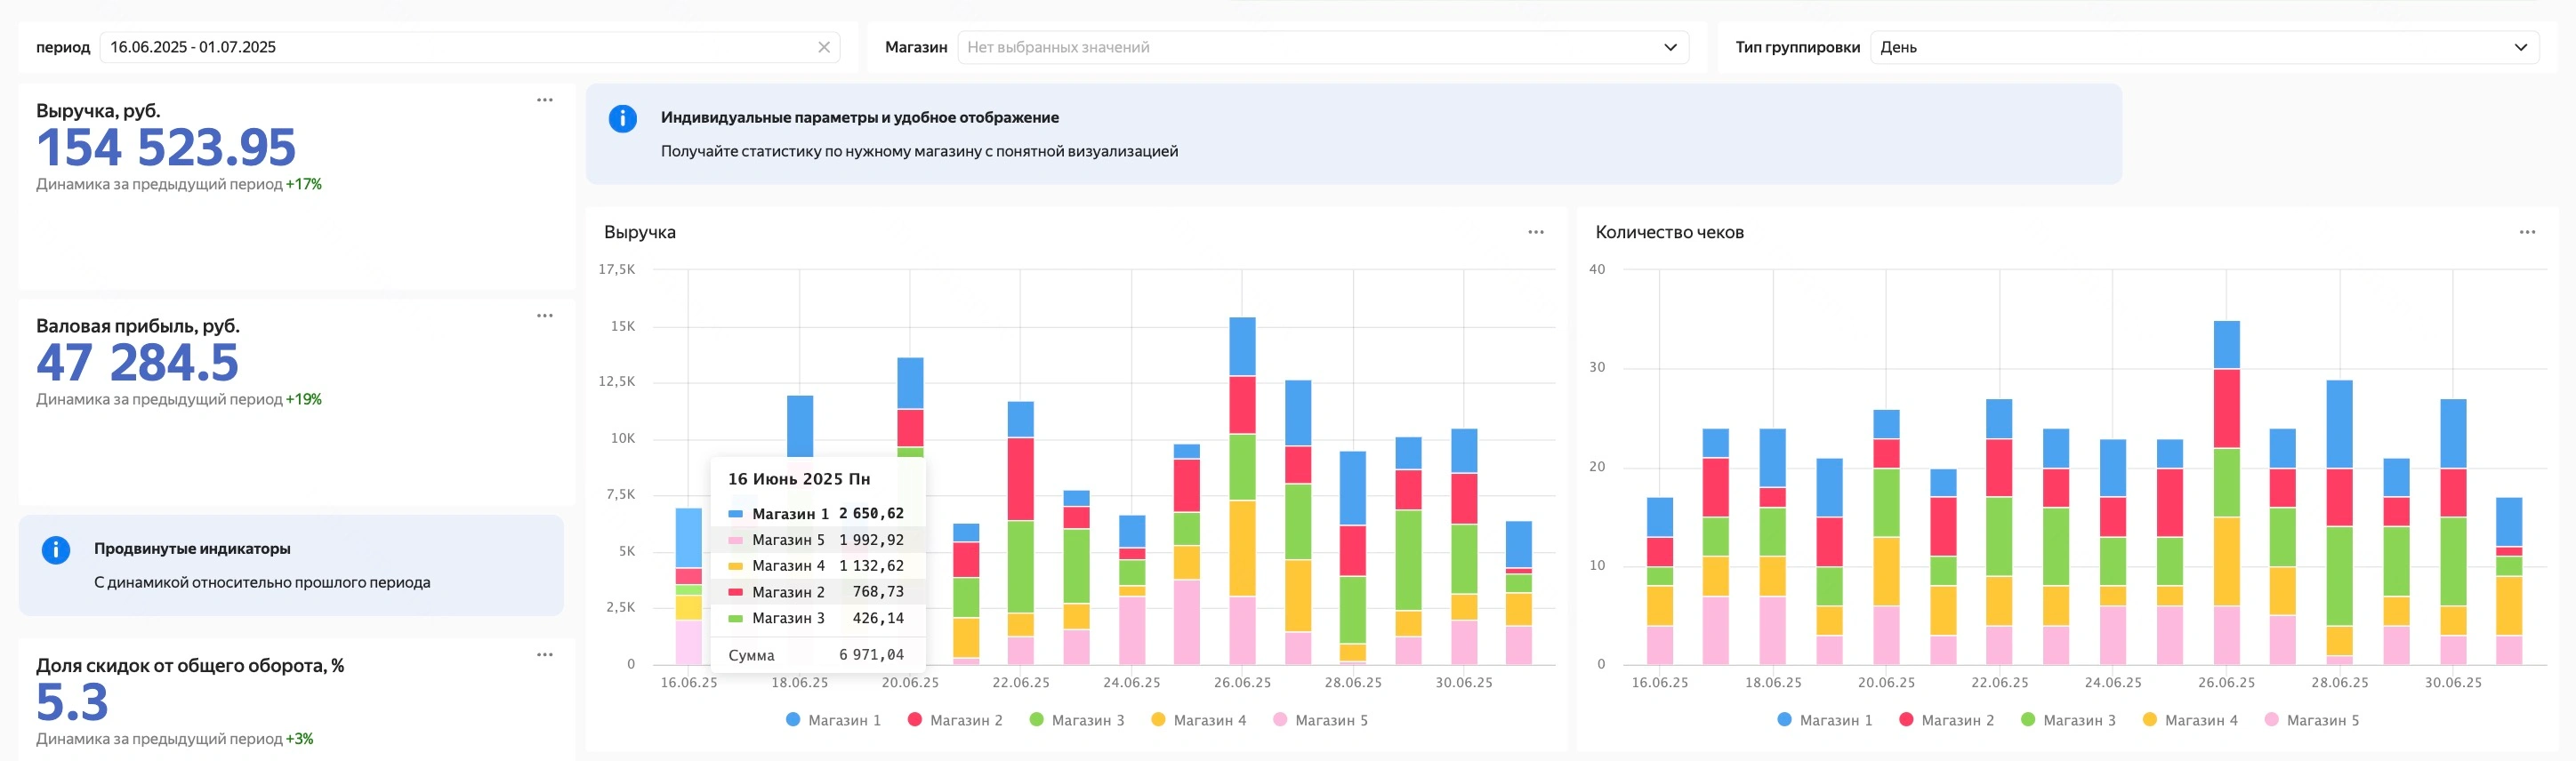Click the Выручка chart title
2576x761 pixels.
pyautogui.click(x=640, y=232)
